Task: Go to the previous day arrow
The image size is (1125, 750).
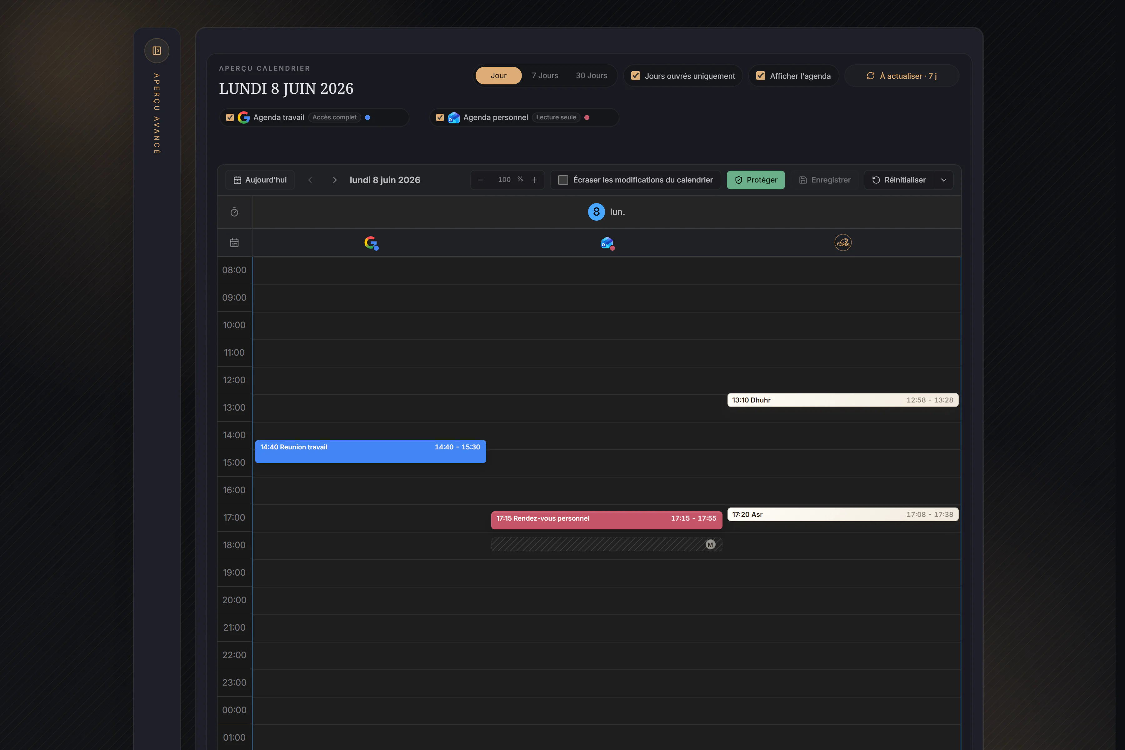Action: click(310, 180)
